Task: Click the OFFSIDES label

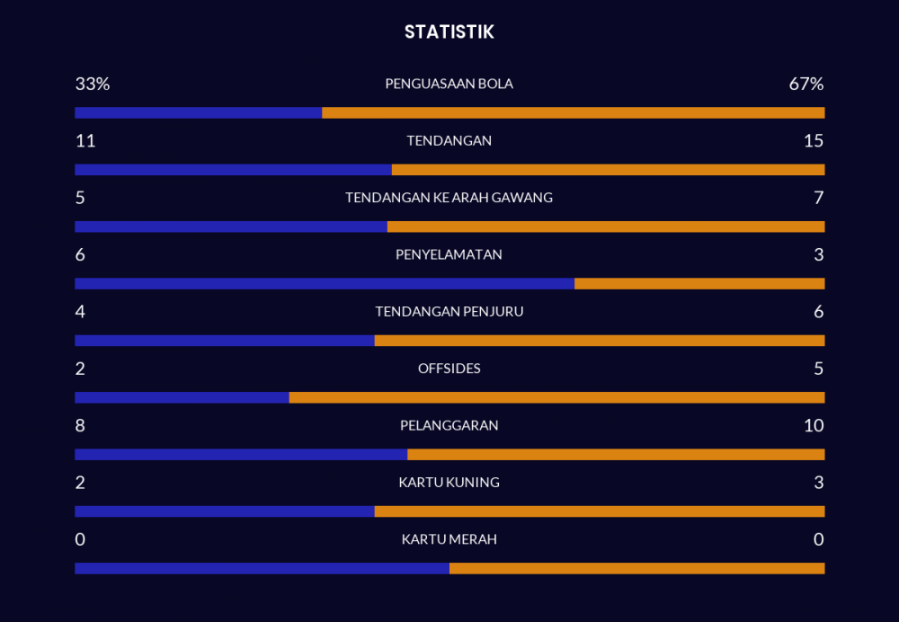Action: 449,369
